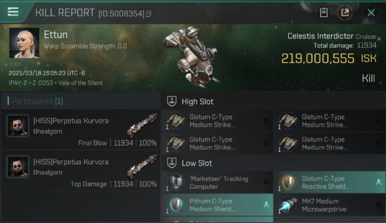
Task: Close the Kill Report window
Action: [x=371, y=12]
